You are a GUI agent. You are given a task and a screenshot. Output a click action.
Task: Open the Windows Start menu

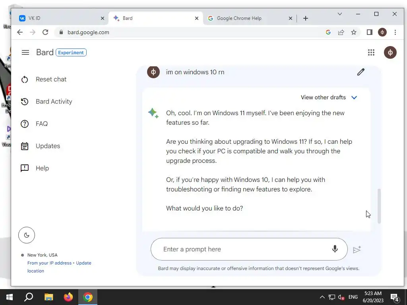pos(10,297)
